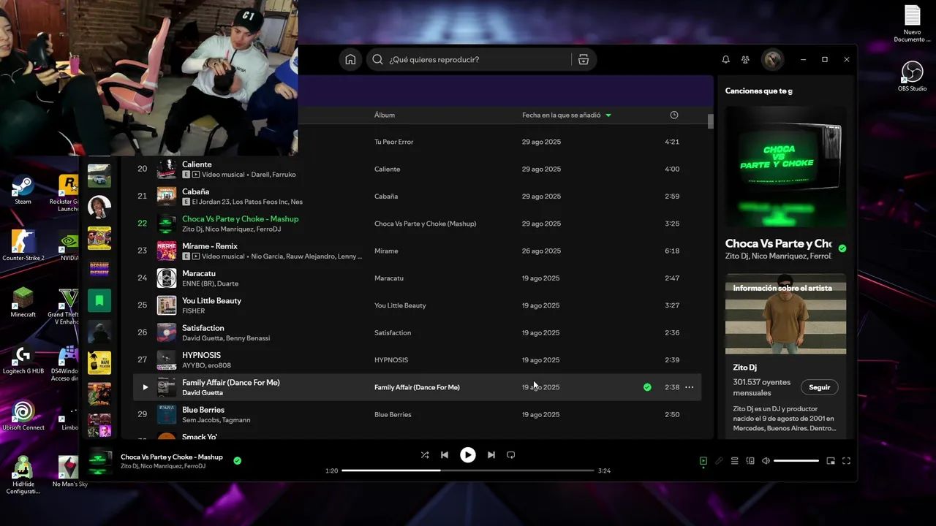Toggle liked checkmark in now playing bar
The height and width of the screenshot is (526, 936).
[237, 461]
